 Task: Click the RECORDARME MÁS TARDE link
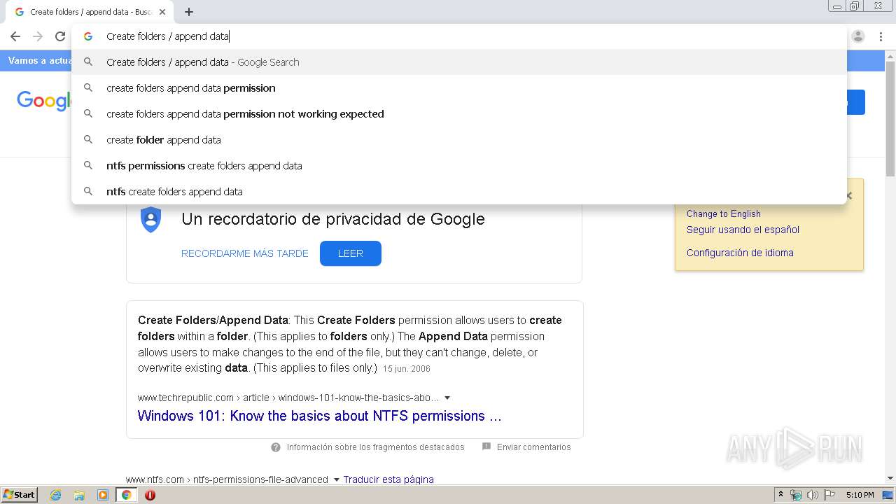[244, 253]
